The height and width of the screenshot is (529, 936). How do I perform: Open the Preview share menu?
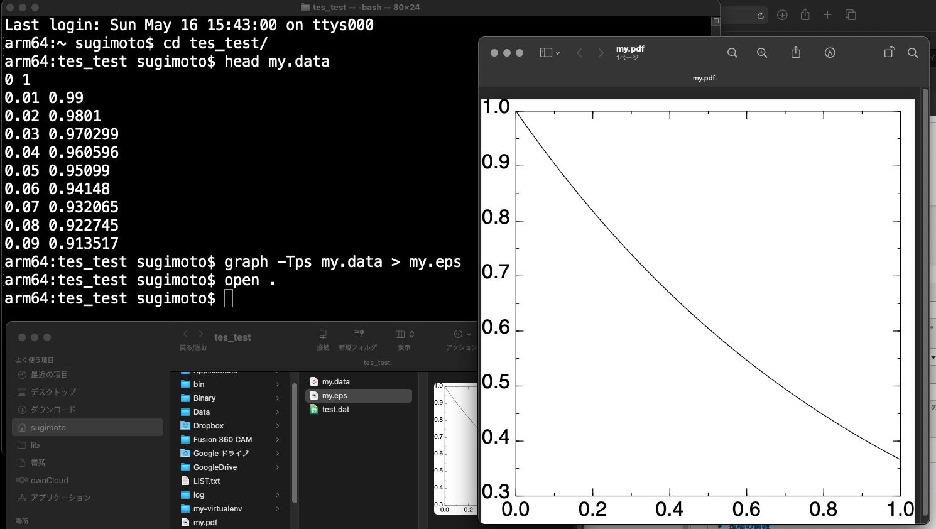coord(796,53)
